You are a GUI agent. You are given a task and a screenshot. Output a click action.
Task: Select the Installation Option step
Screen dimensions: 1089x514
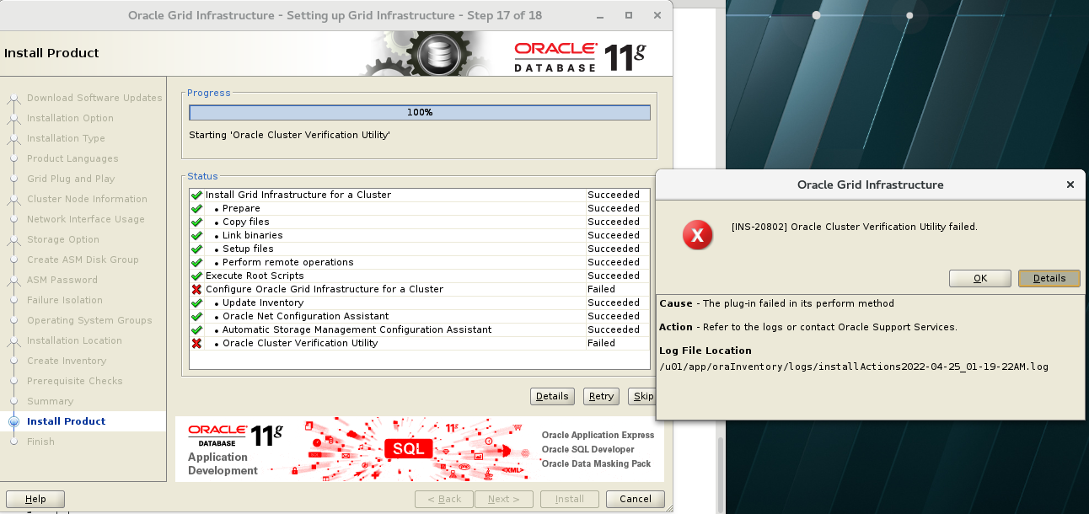click(x=70, y=118)
